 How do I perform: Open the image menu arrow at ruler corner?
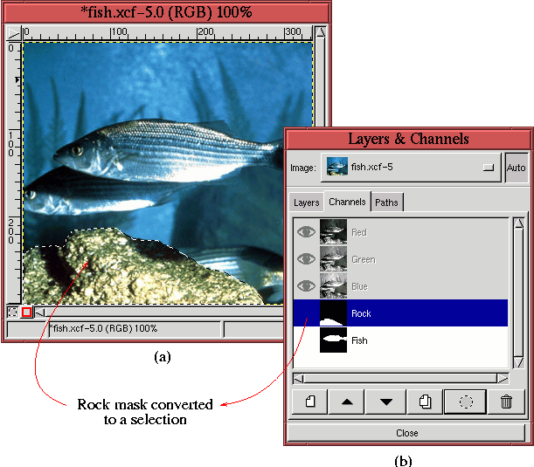(12, 34)
